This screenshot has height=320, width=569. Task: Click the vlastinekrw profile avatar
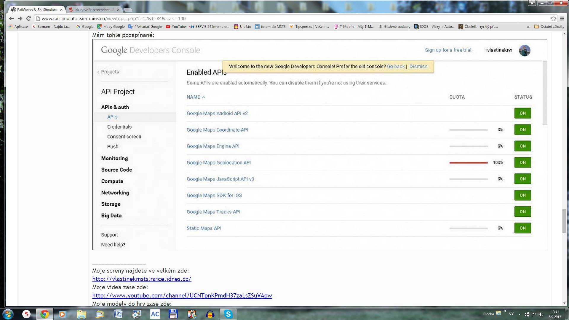click(525, 50)
